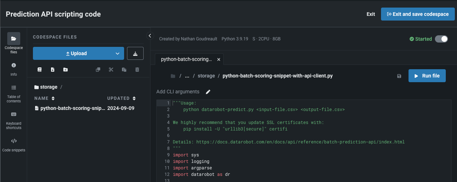Open the Upload dropdown arrow

117,53
